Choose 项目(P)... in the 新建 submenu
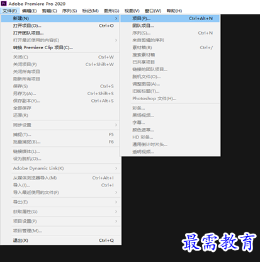This screenshot has height=262, width=260. (x=170, y=18)
